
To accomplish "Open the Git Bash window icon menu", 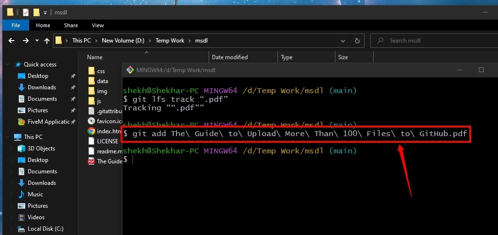I will pos(129,70).
